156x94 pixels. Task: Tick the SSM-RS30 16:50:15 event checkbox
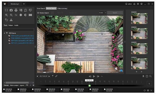33,89
